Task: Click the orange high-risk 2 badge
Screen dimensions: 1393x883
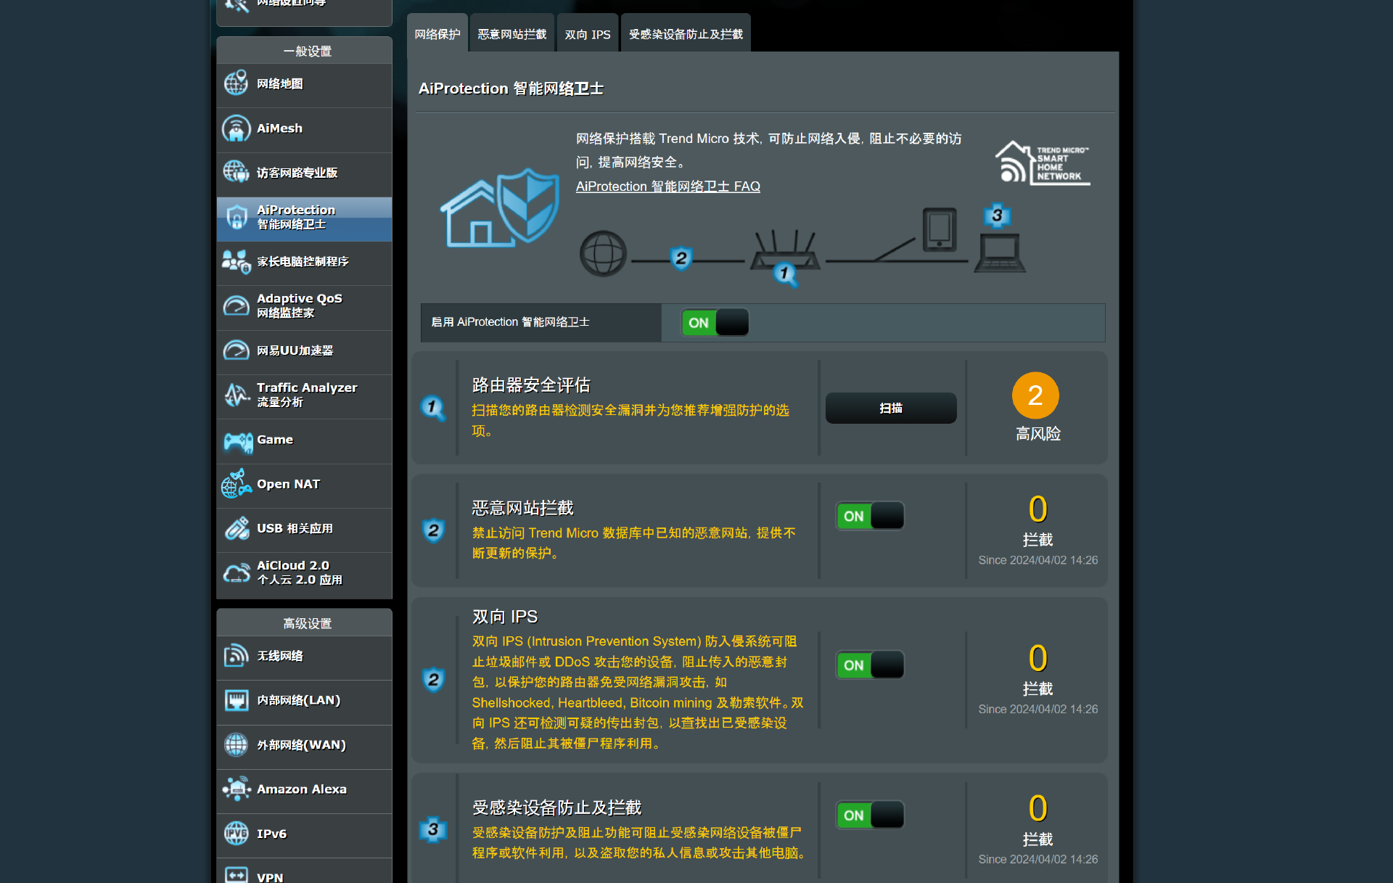Action: tap(1035, 395)
